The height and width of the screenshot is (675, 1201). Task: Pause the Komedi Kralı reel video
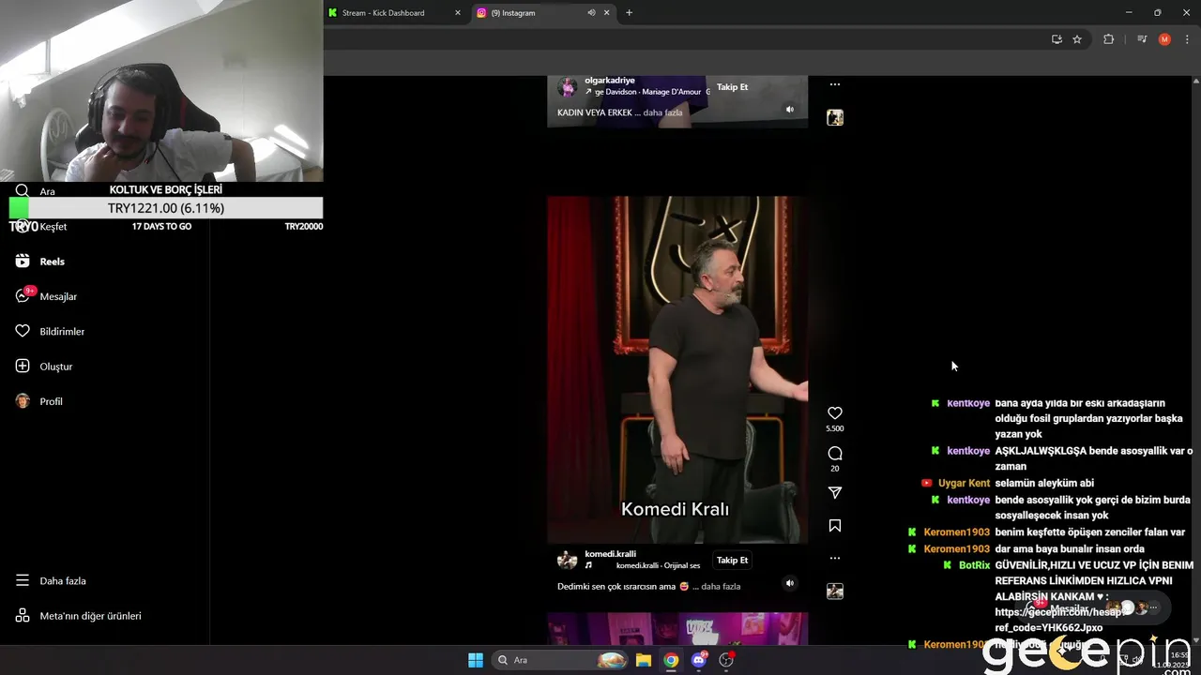point(677,369)
